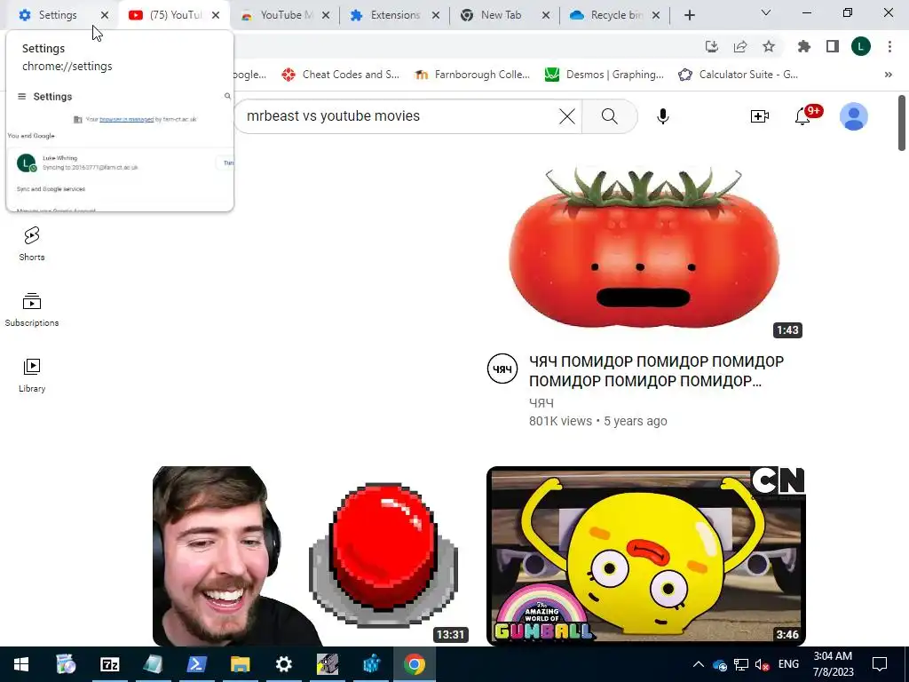Play the MrBeast red button video

tap(312, 556)
